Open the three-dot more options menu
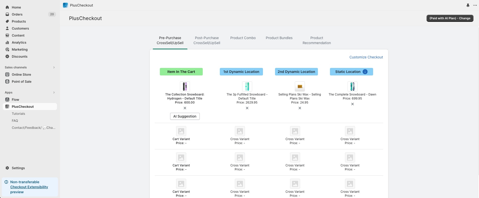479x198 pixels. pos(475,5)
